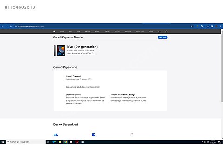
Task: Click the Sınırlı Garanti heading
Action: point(73,76)
